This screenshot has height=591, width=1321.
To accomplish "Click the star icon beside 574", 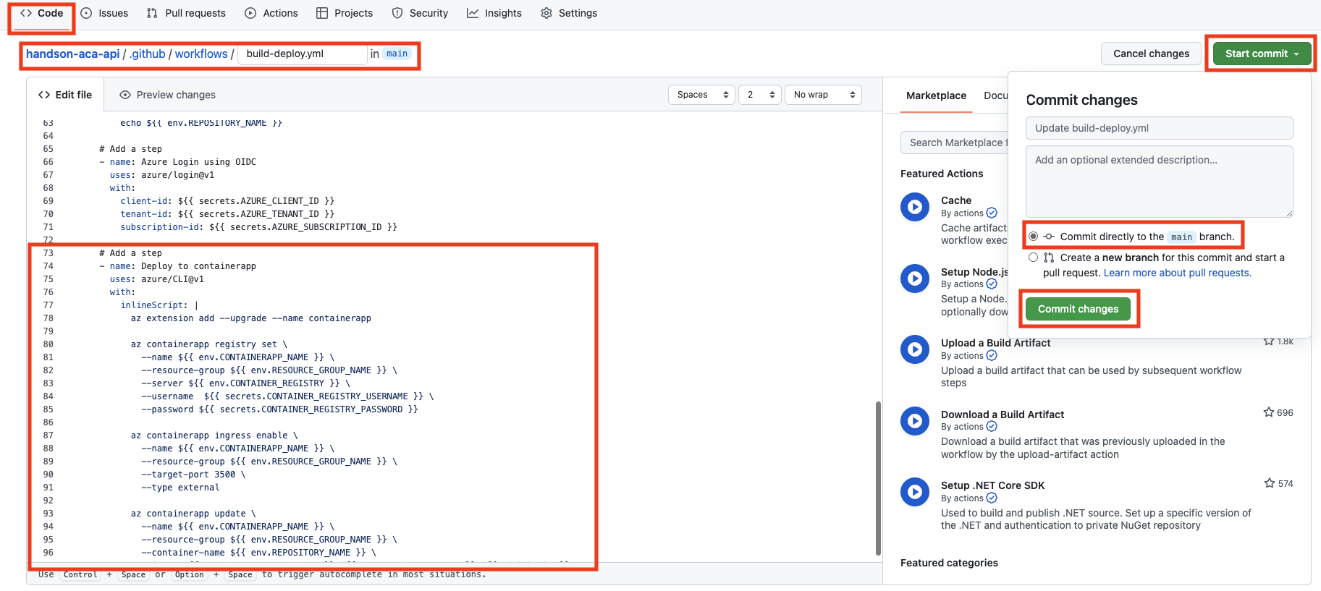I will click(1270, 483).
